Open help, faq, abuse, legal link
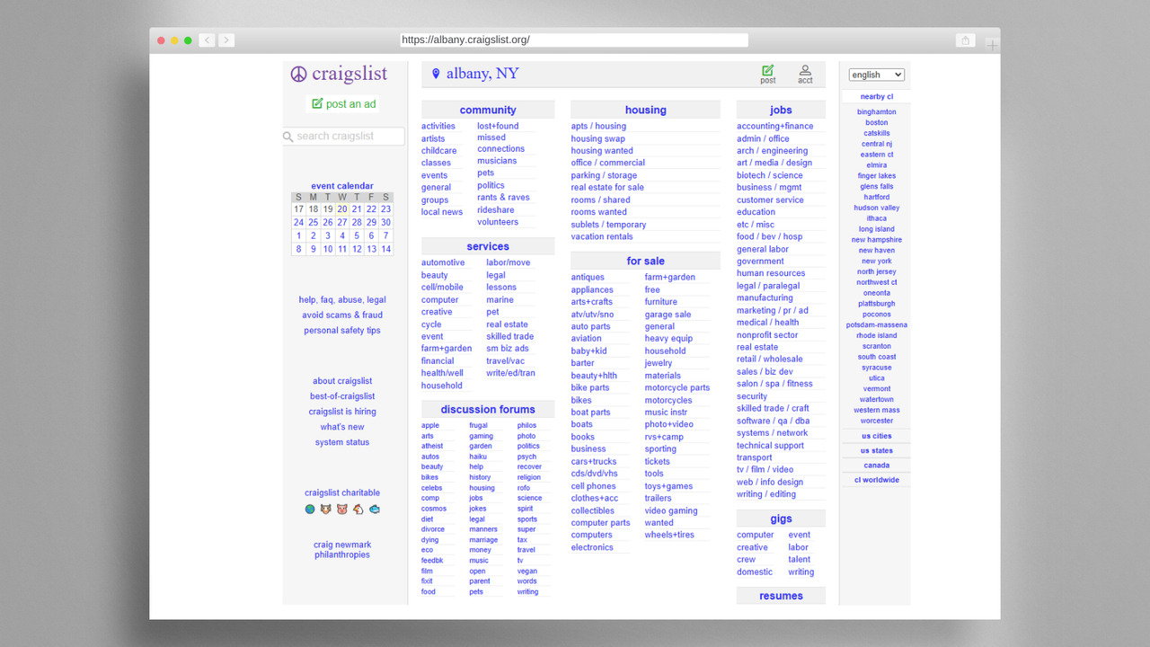 click(x=342, y=300)
